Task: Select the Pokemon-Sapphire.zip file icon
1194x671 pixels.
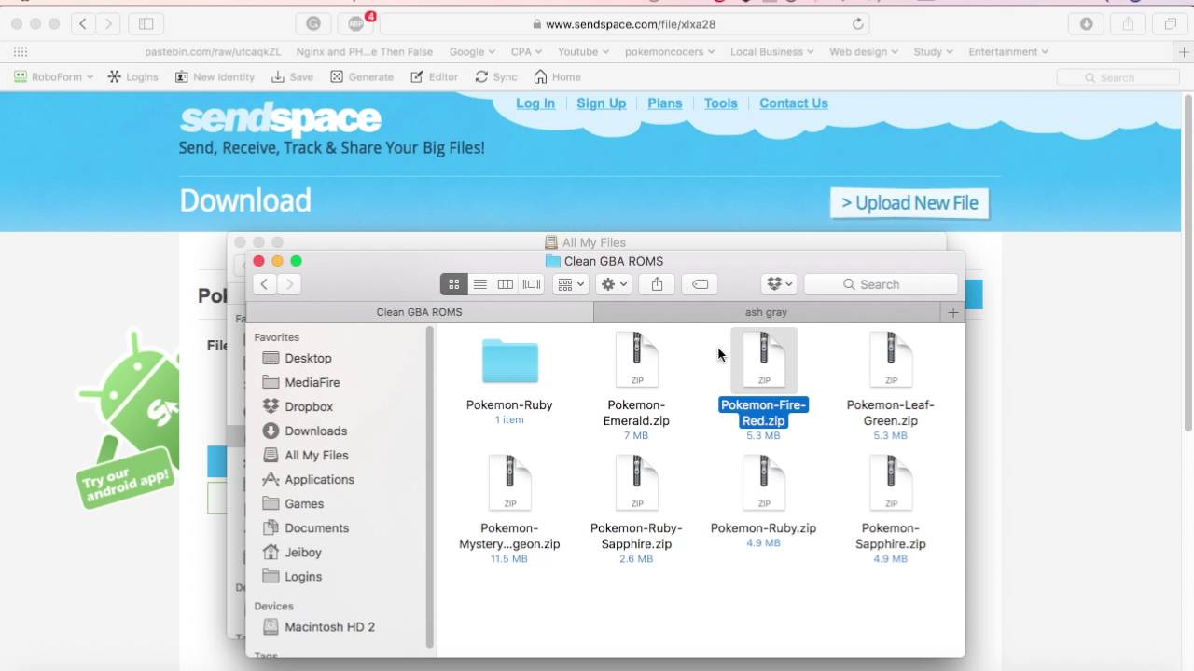Action: [x=891, y=483]
